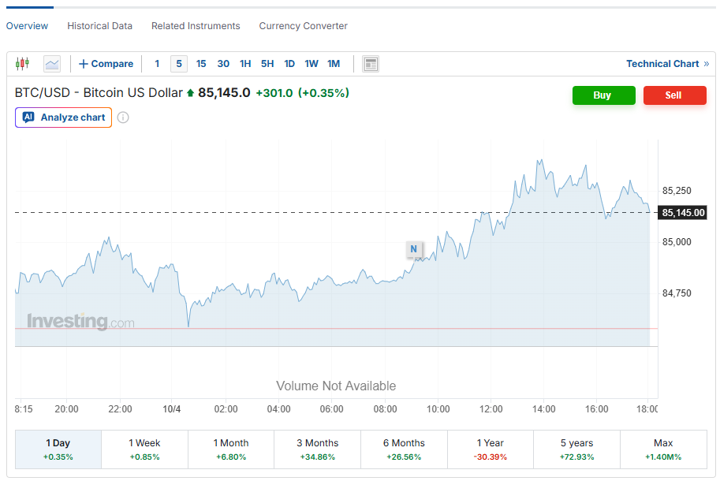Viewport: 720px width, 481px height.
Task: Select the 1M interval
Action: (x=334, y=64)
